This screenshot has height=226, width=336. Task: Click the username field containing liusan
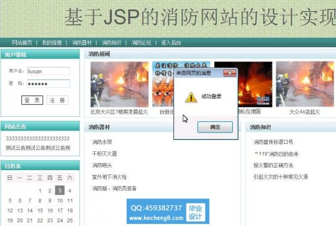coord(48,72)
